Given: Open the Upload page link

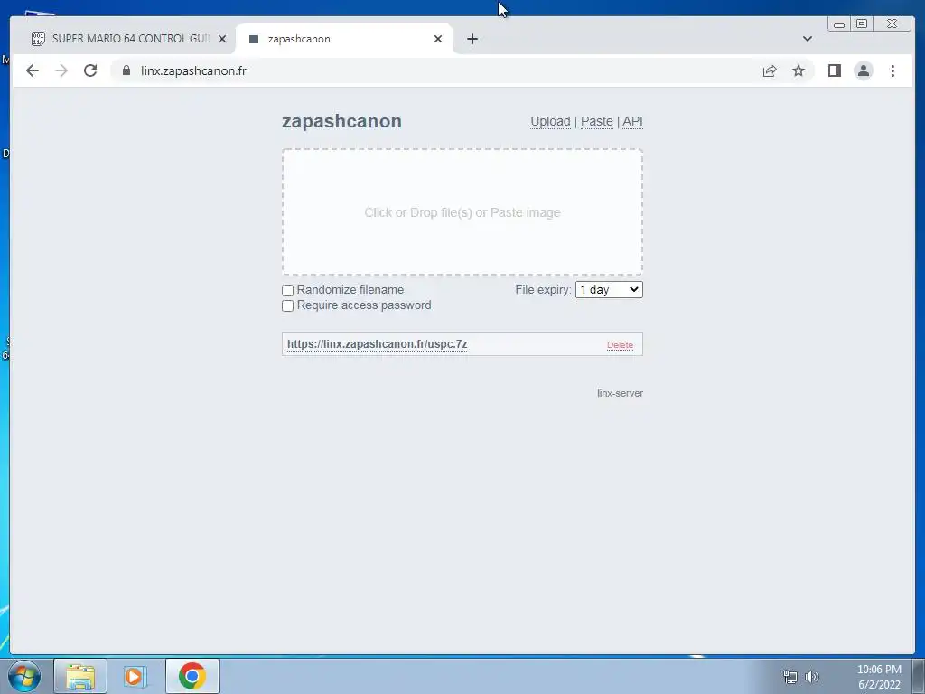Looking at the screenshot, I should [550, 122].
